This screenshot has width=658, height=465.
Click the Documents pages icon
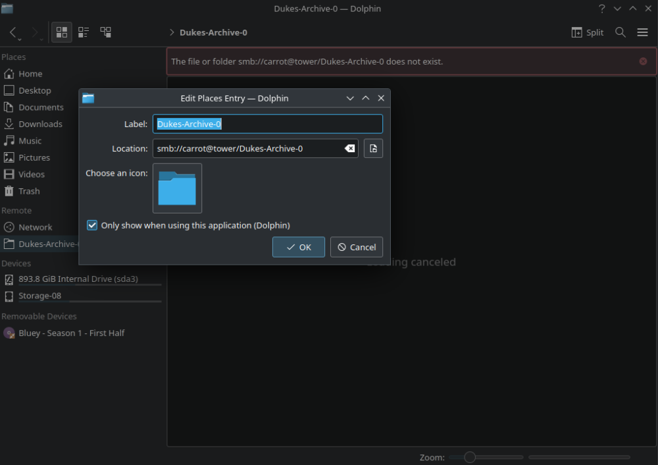(x=9, y=107)
